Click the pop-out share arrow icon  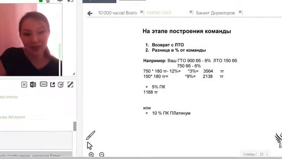click(52, 84)
